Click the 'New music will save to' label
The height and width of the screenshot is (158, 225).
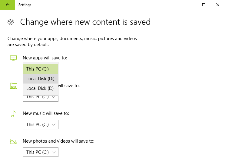click(x=46, y=113)
